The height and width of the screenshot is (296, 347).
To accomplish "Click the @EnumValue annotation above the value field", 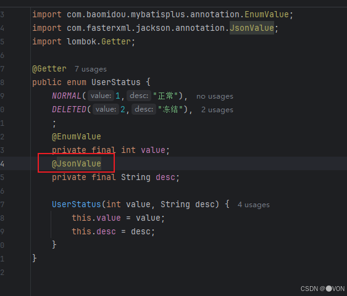I will (x=77, y=137).
